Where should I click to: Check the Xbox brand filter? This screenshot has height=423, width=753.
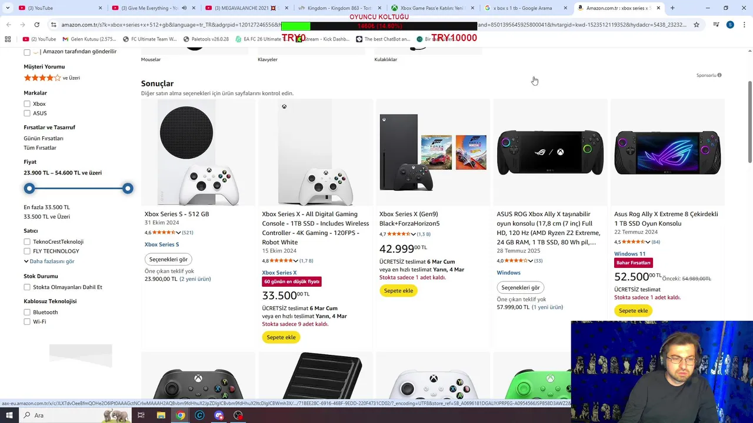click(x=27, y=104)
